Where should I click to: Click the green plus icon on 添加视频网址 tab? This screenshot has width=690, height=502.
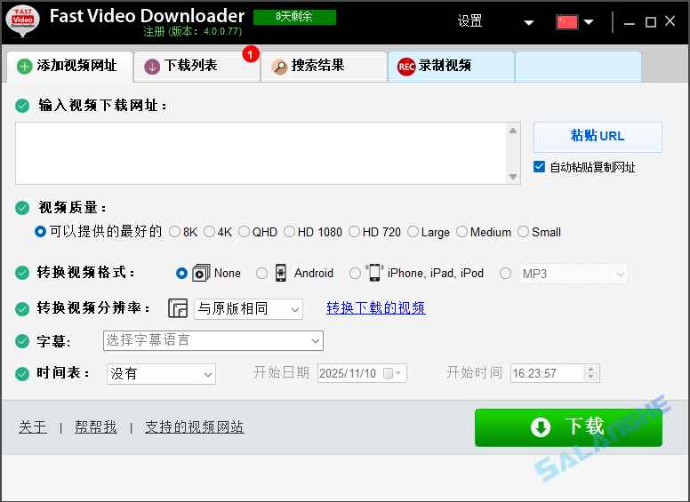click(x=25, y=67)
